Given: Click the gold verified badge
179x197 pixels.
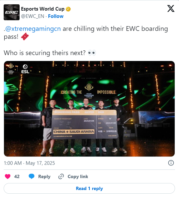Looking at the screenshot, I should (x=68, y=9).
